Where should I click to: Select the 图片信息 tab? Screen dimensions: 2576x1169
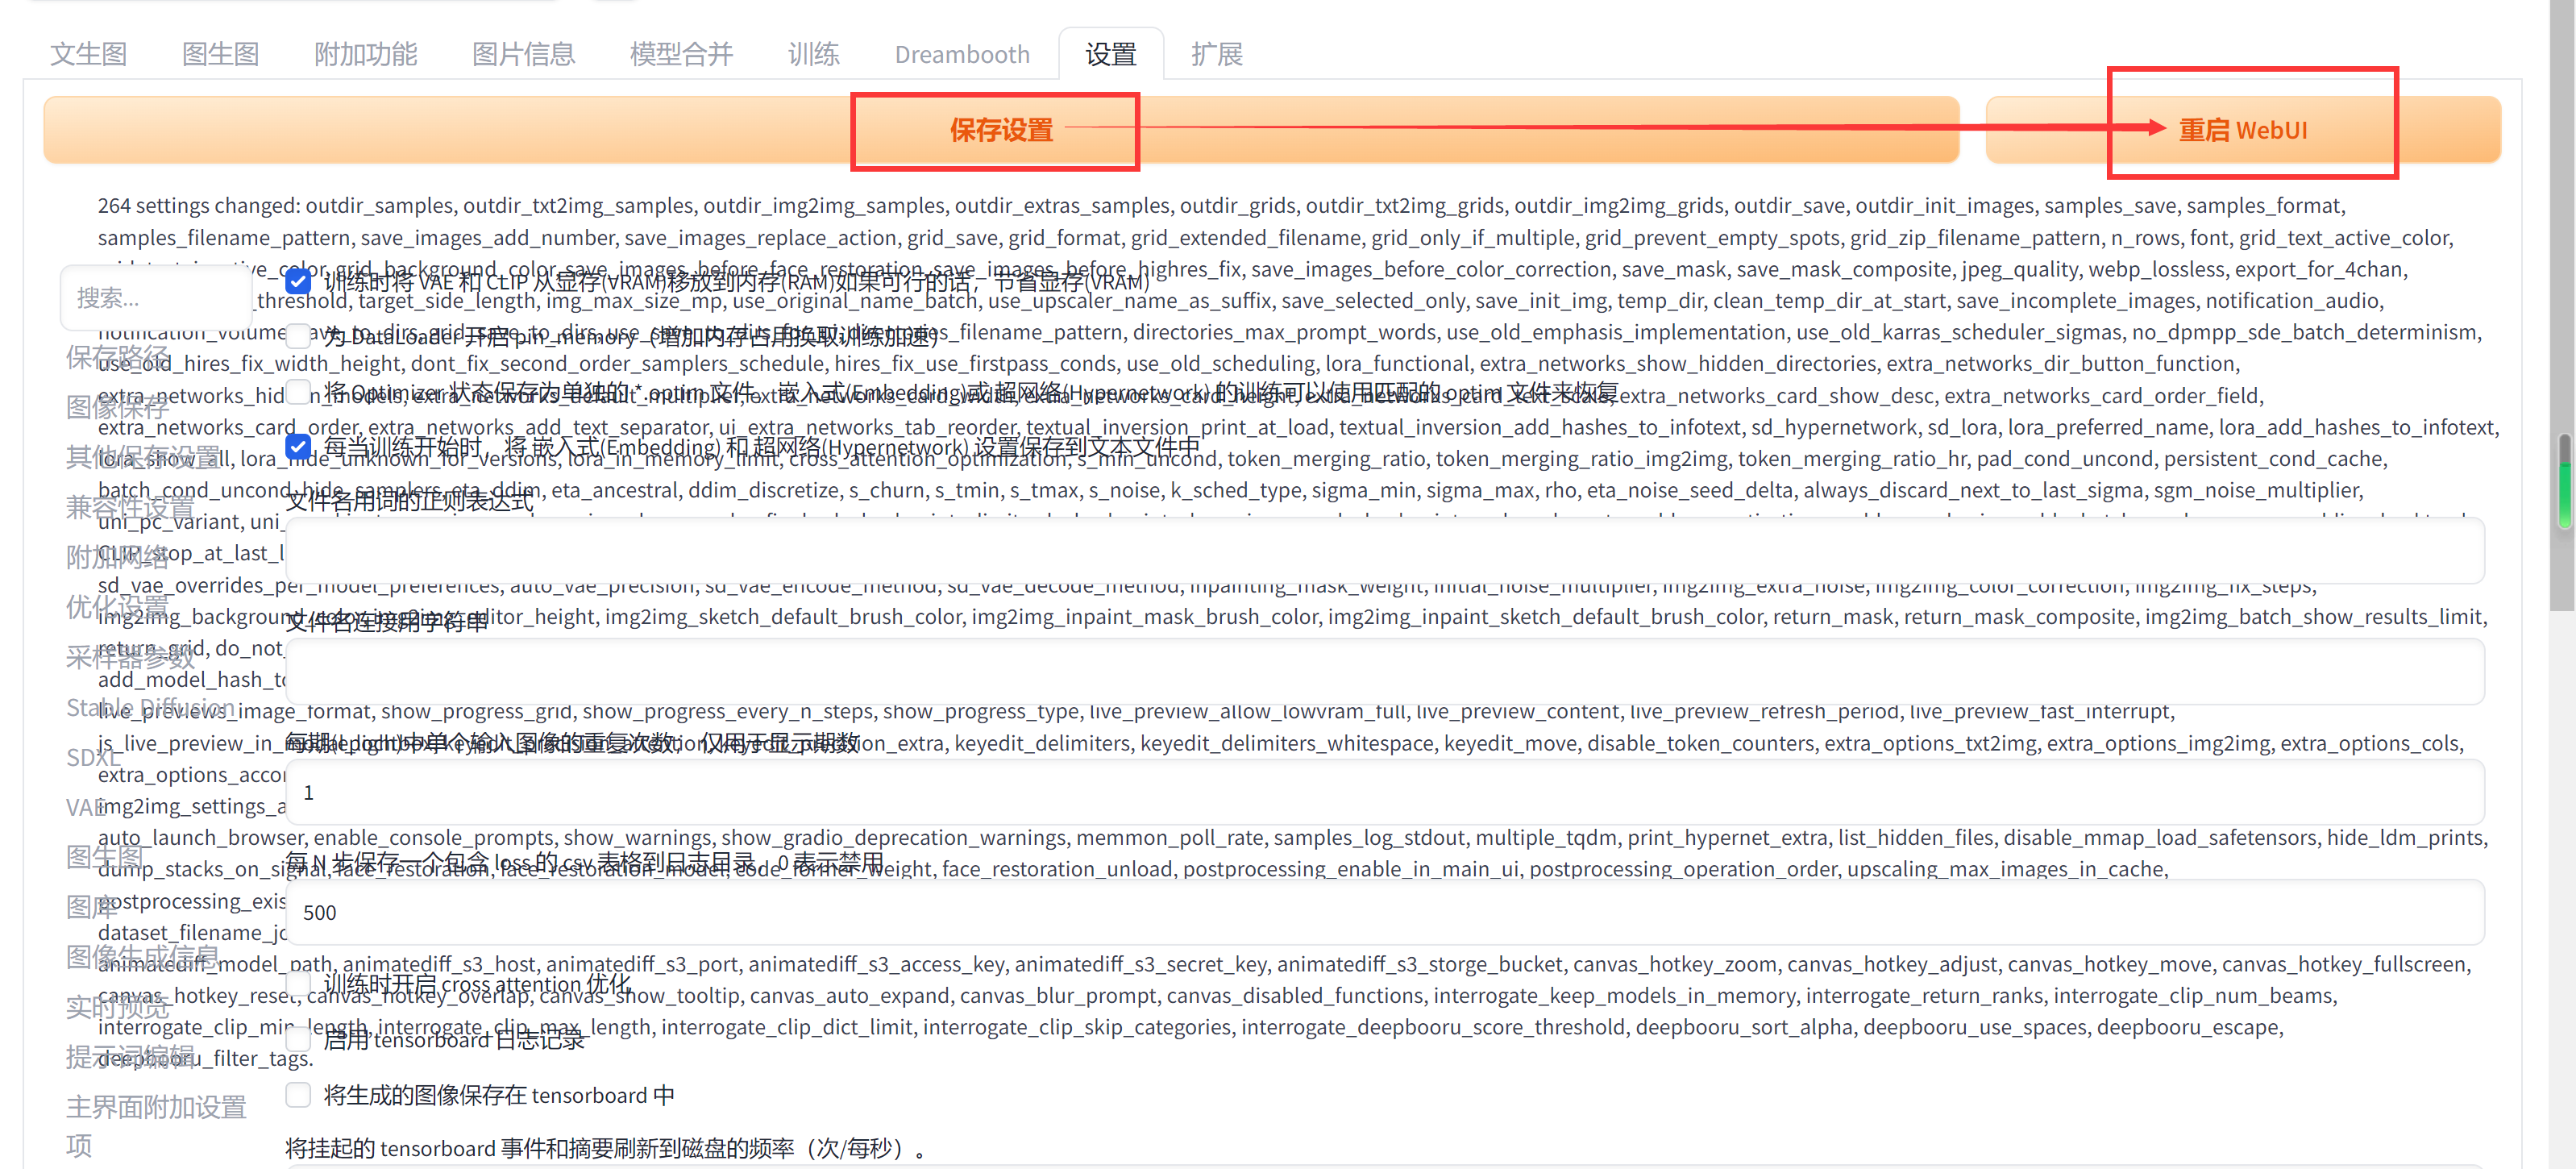(x=523, y=54)
